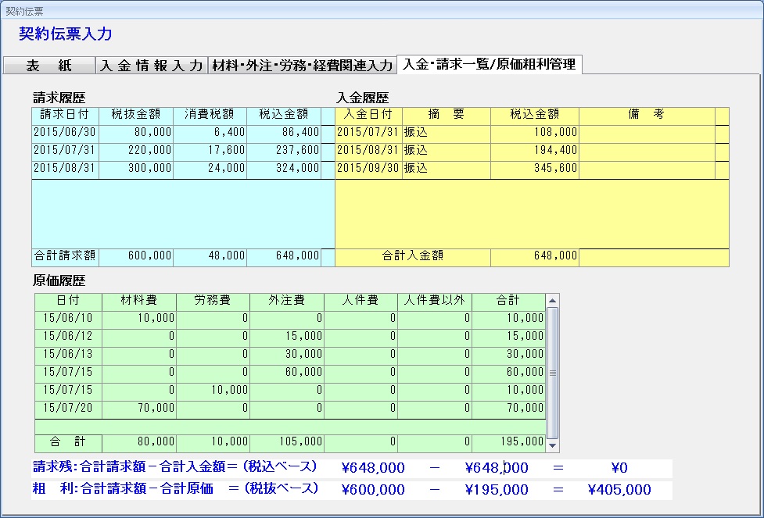Screen dimensions: 764x518
Task: Switch to the 入金情報入力 tab
Action: [x=152, y=66]
